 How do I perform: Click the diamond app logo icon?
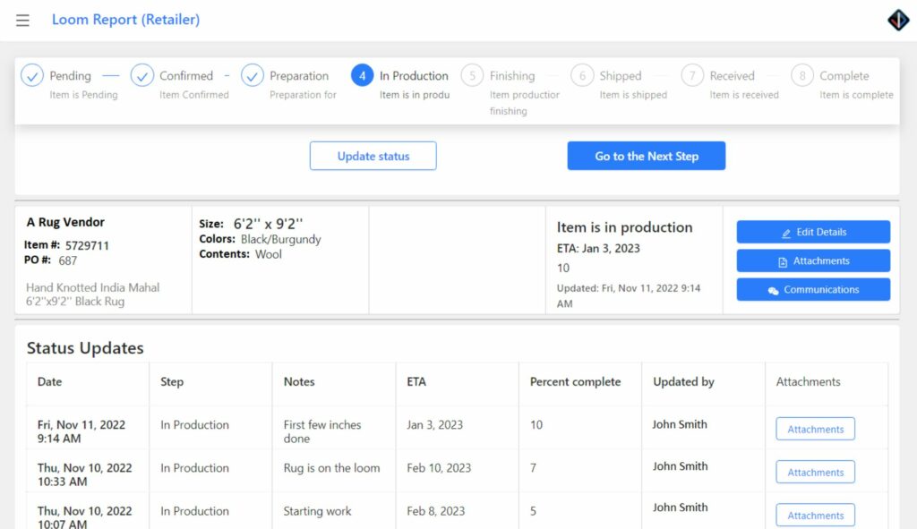tap(898, 20)
